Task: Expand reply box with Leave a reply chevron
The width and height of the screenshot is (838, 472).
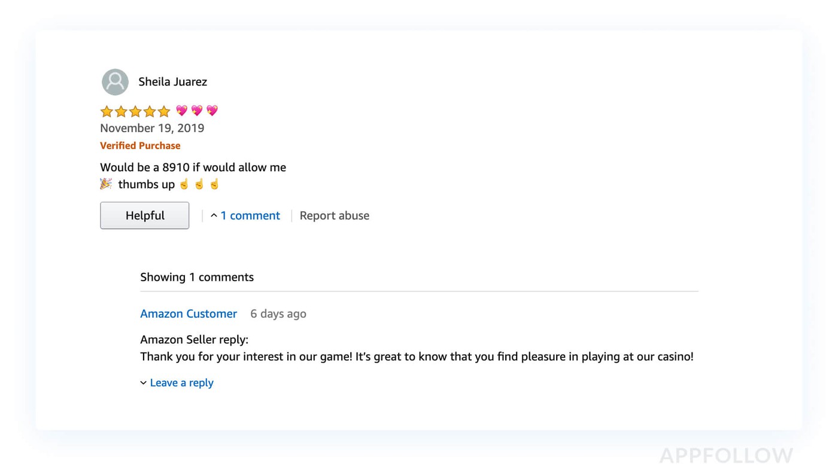Action: (x=144, y=383)
